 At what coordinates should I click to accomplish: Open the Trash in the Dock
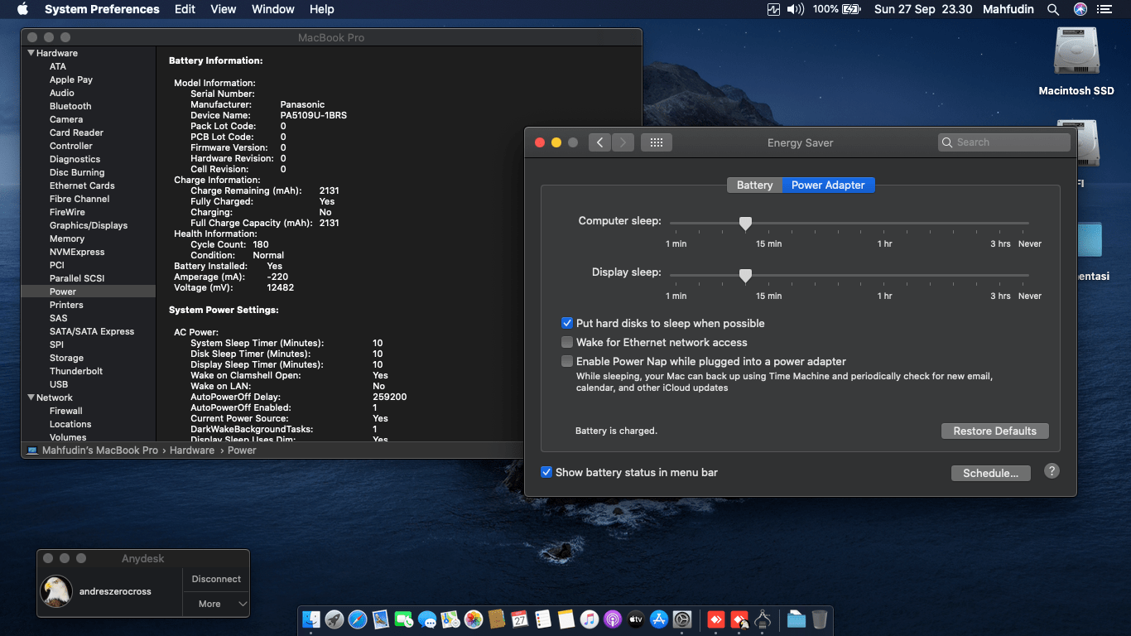[819, 619]
